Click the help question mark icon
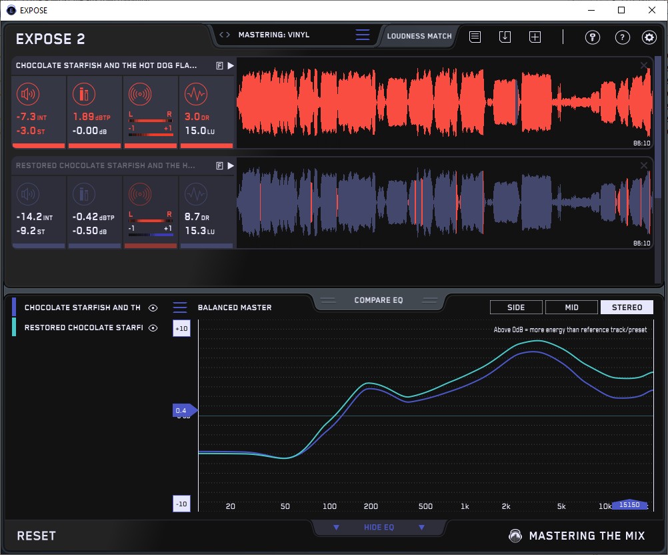The image size is (668, 555). [621, 37]
